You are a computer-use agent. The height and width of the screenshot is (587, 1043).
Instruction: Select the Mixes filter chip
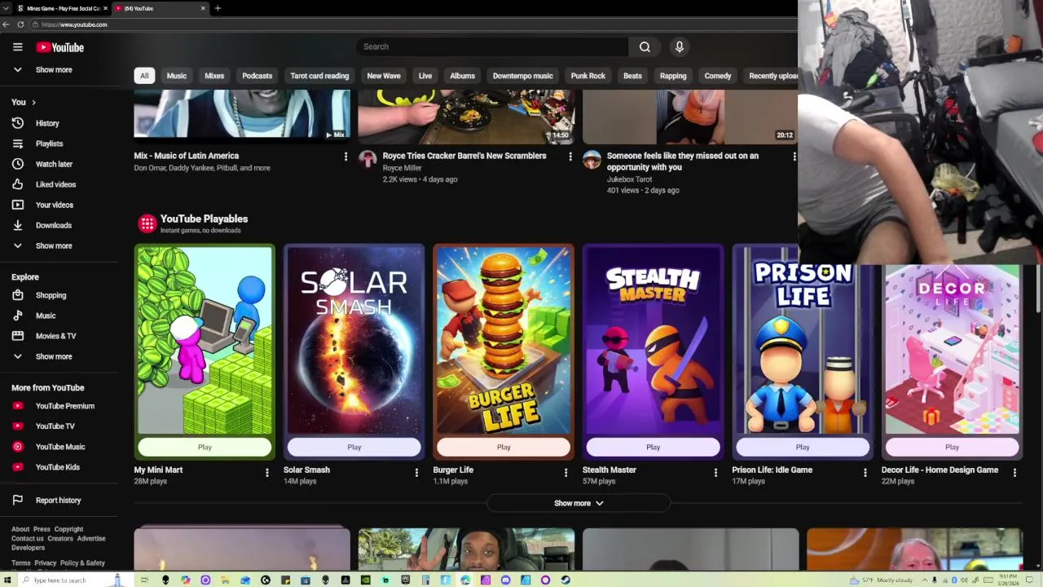tap(214, 76)
